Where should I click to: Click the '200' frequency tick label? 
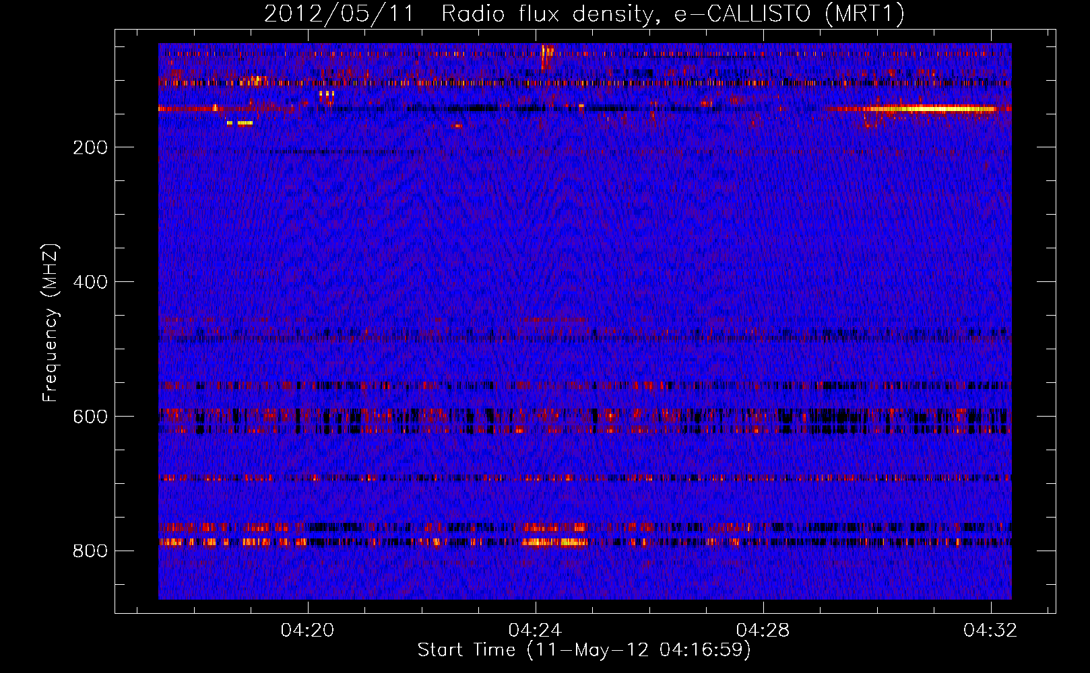click(90, 147)
